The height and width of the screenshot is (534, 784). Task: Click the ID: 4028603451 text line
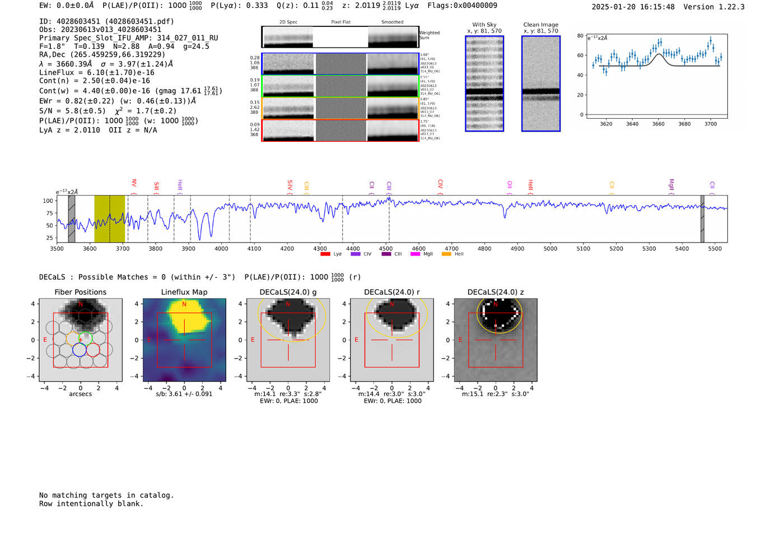coord(106,21)
